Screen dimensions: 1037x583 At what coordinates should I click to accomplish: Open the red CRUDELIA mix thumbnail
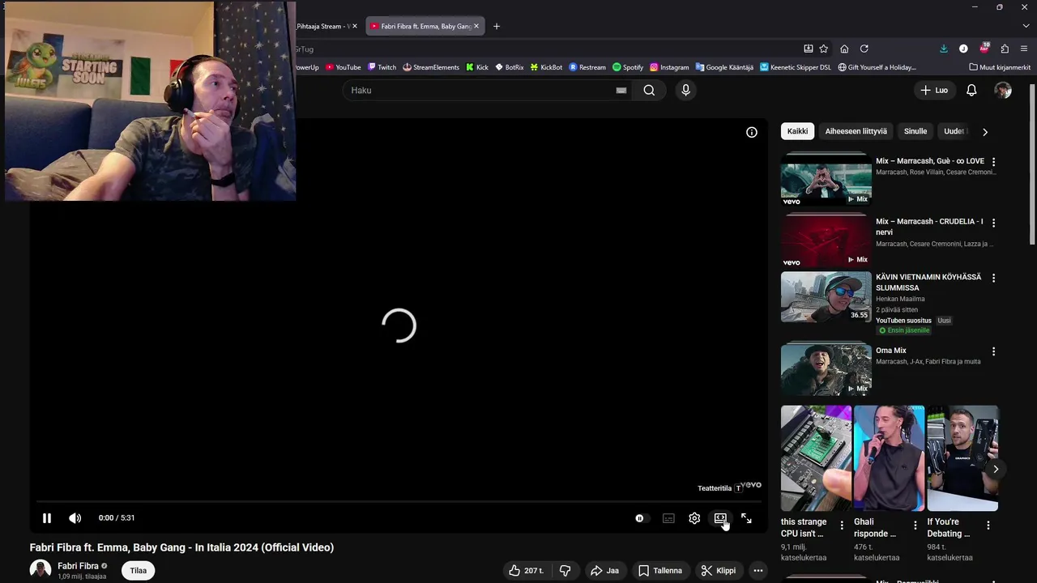pyautogui.click(x=826, y=241)
